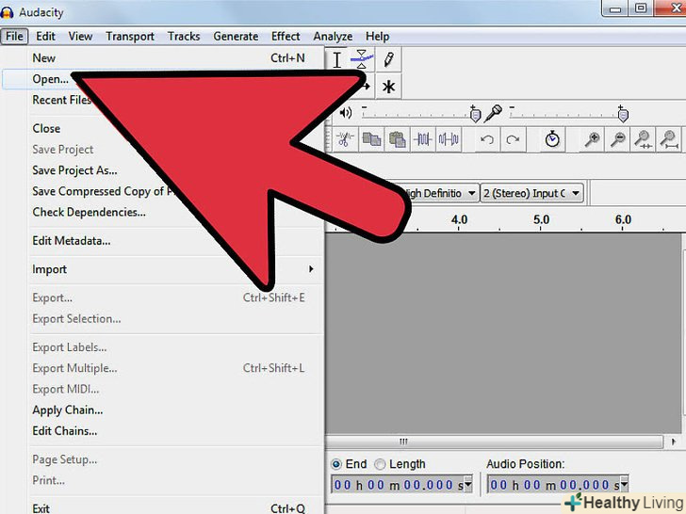Click the Trim audio icon

pyautogui.click(x=422, y=139)
